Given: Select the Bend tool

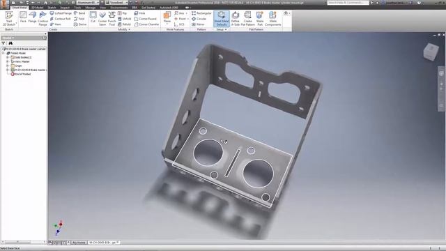Looking at the screenshot, I should click(x=79, y=13).
